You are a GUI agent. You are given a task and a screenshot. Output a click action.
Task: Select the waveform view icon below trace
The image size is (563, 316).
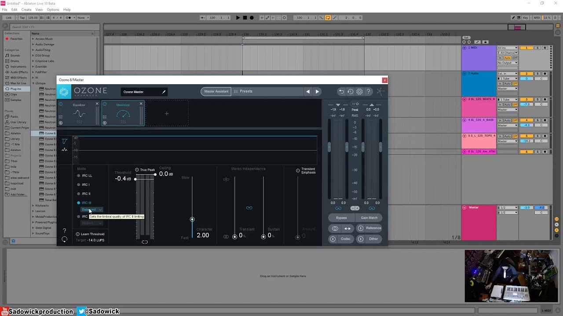(65, 150)
